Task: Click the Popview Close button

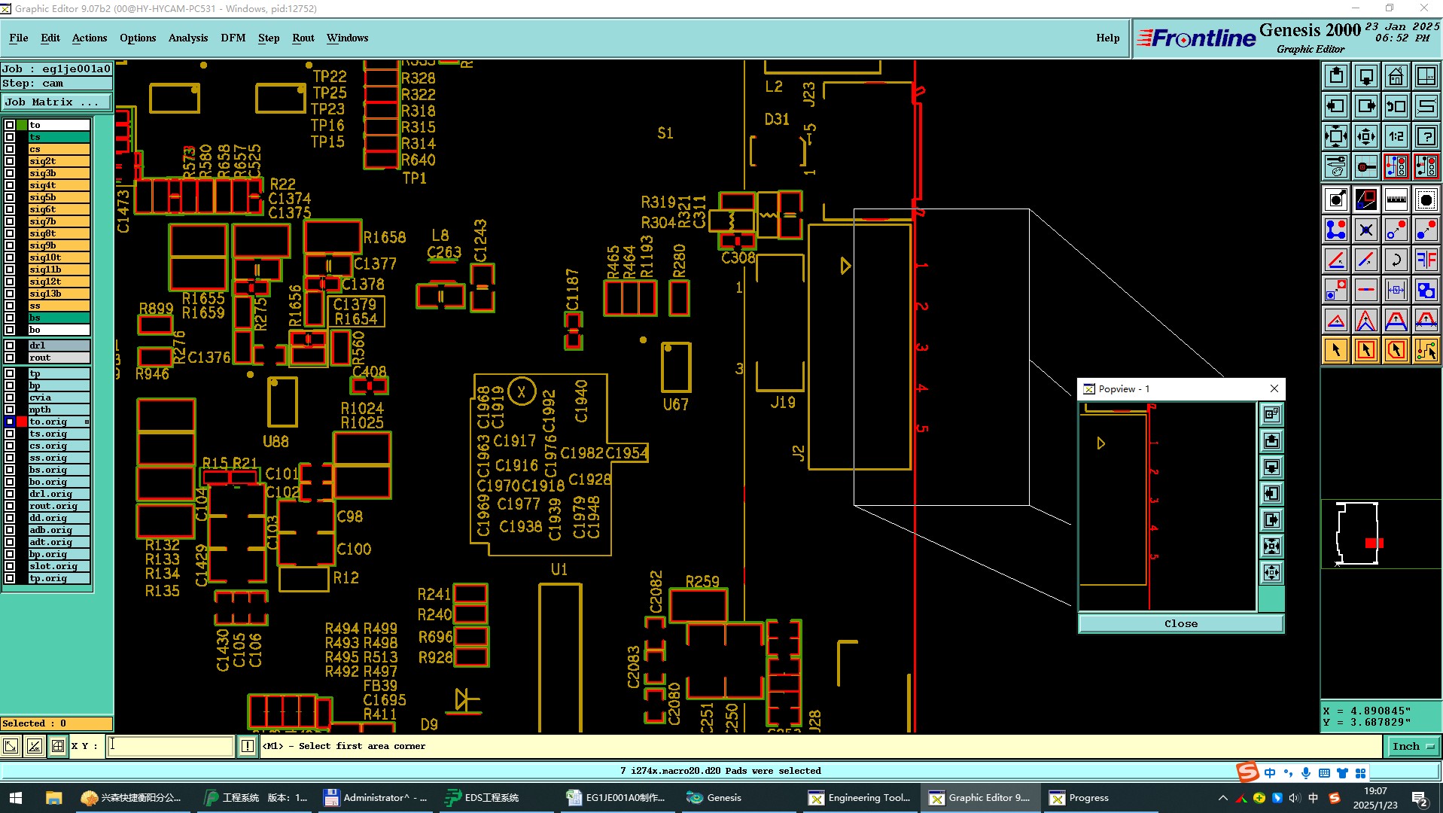Action: [x=1180, y=623]
